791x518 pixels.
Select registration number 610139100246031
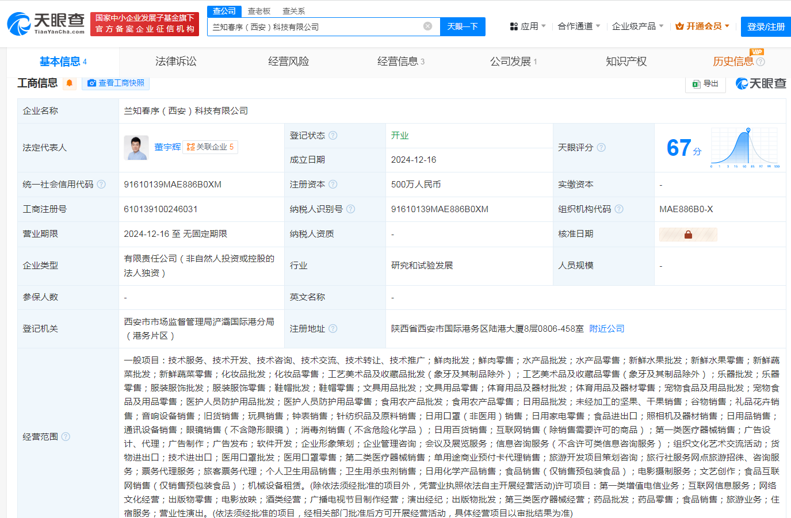[161, 209]
